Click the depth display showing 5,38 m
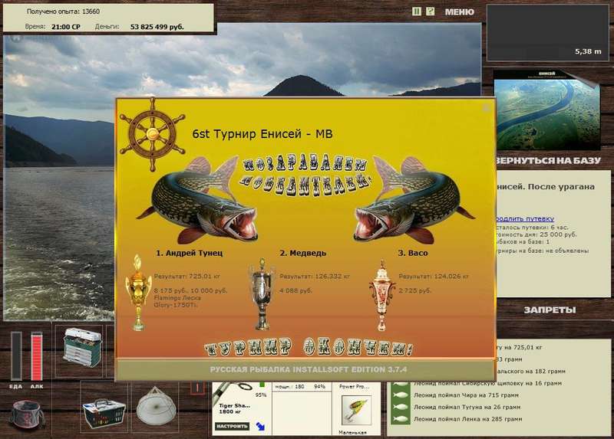The image size is (614, 439). coord(547,33)
